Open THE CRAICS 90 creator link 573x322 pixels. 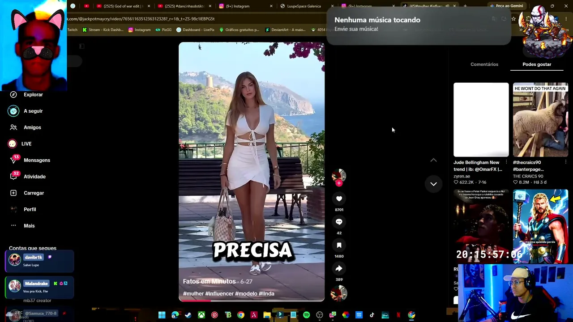(x=528, y=176)
